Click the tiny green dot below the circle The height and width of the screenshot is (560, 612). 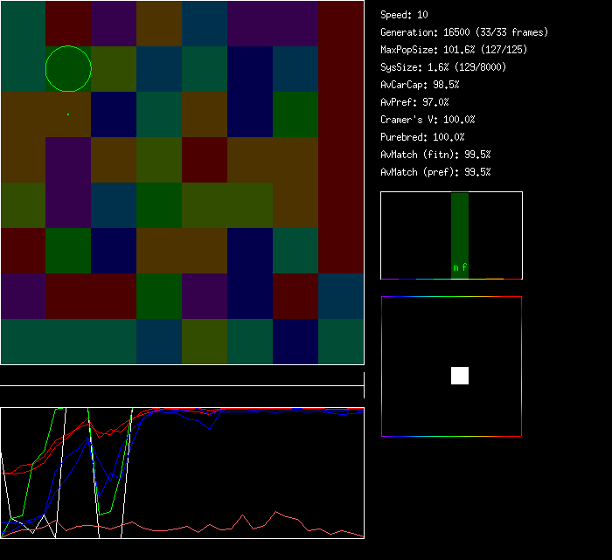pos(68,114)
